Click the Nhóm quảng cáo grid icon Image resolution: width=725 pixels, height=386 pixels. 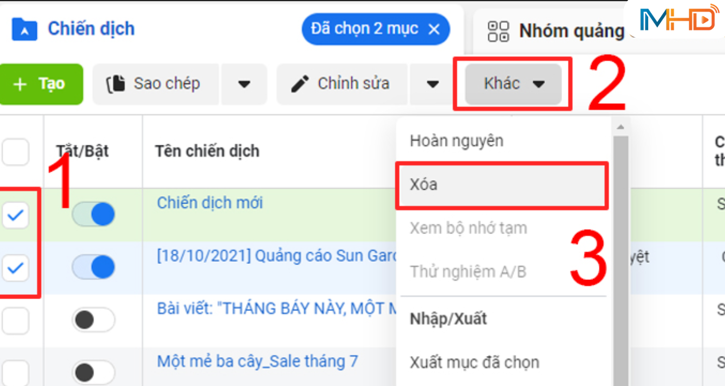click(498, 31)
